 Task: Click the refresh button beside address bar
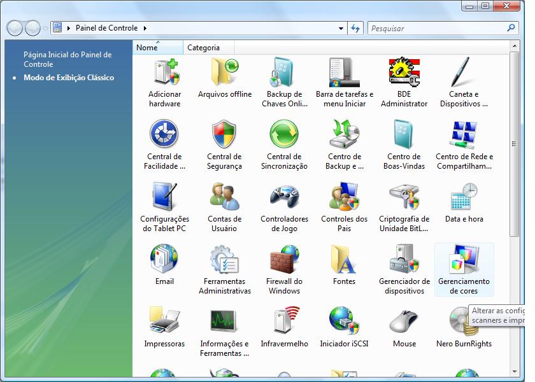coord(355,28)
